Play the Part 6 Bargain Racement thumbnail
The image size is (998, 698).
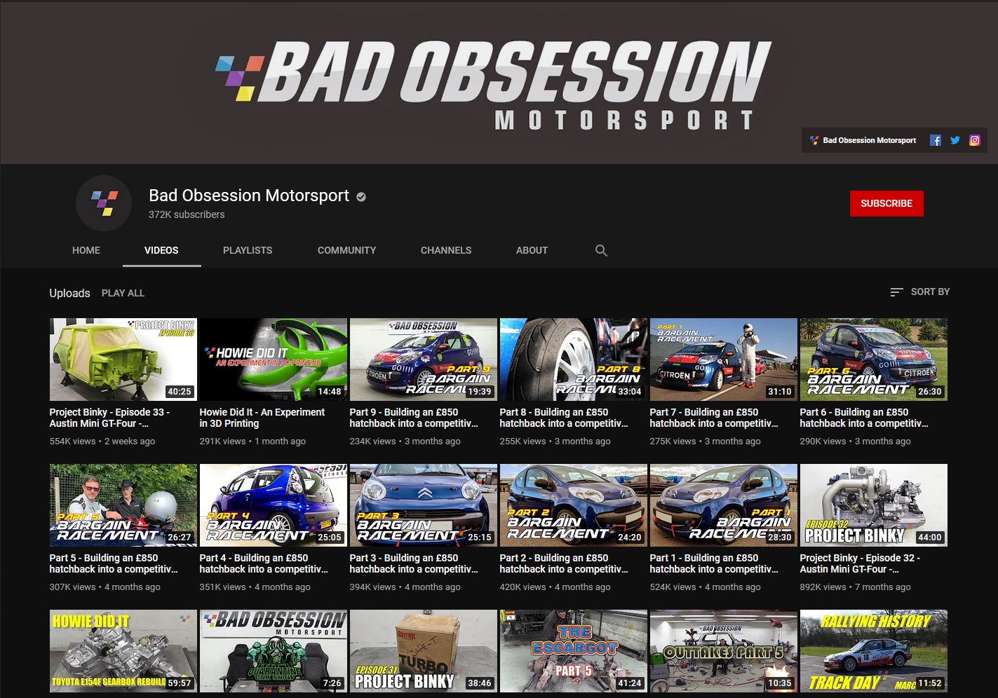coord(873,360)
